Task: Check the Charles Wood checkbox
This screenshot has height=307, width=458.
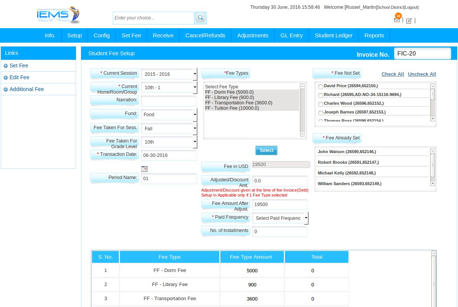Action: click(321, 104)
